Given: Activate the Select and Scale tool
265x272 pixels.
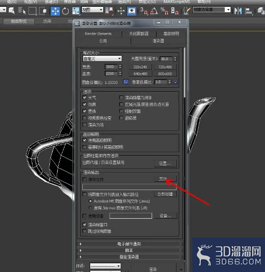Looking at the screenshot, I should pos(76,11).
